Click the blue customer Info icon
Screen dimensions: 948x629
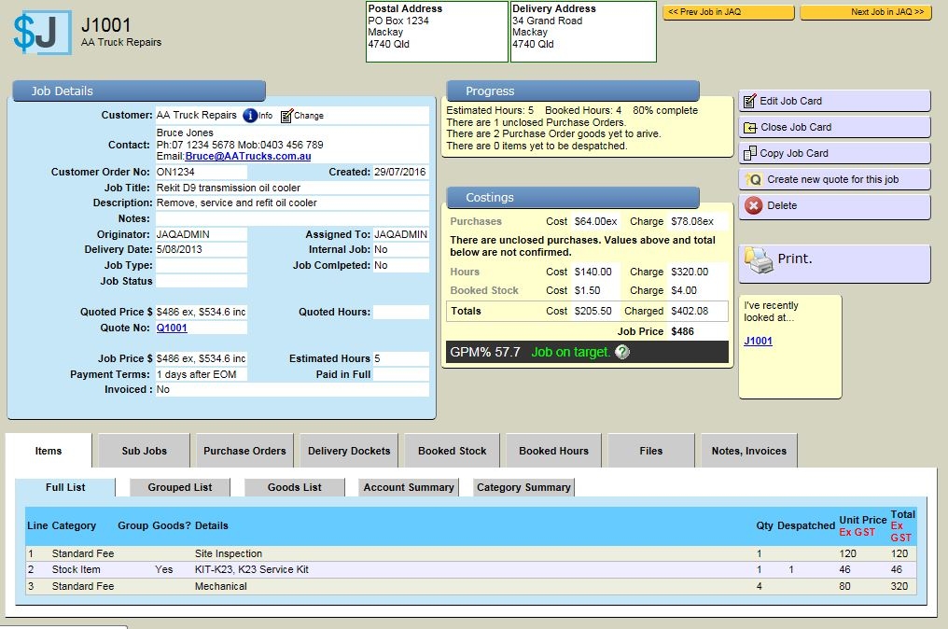point(250,116)
